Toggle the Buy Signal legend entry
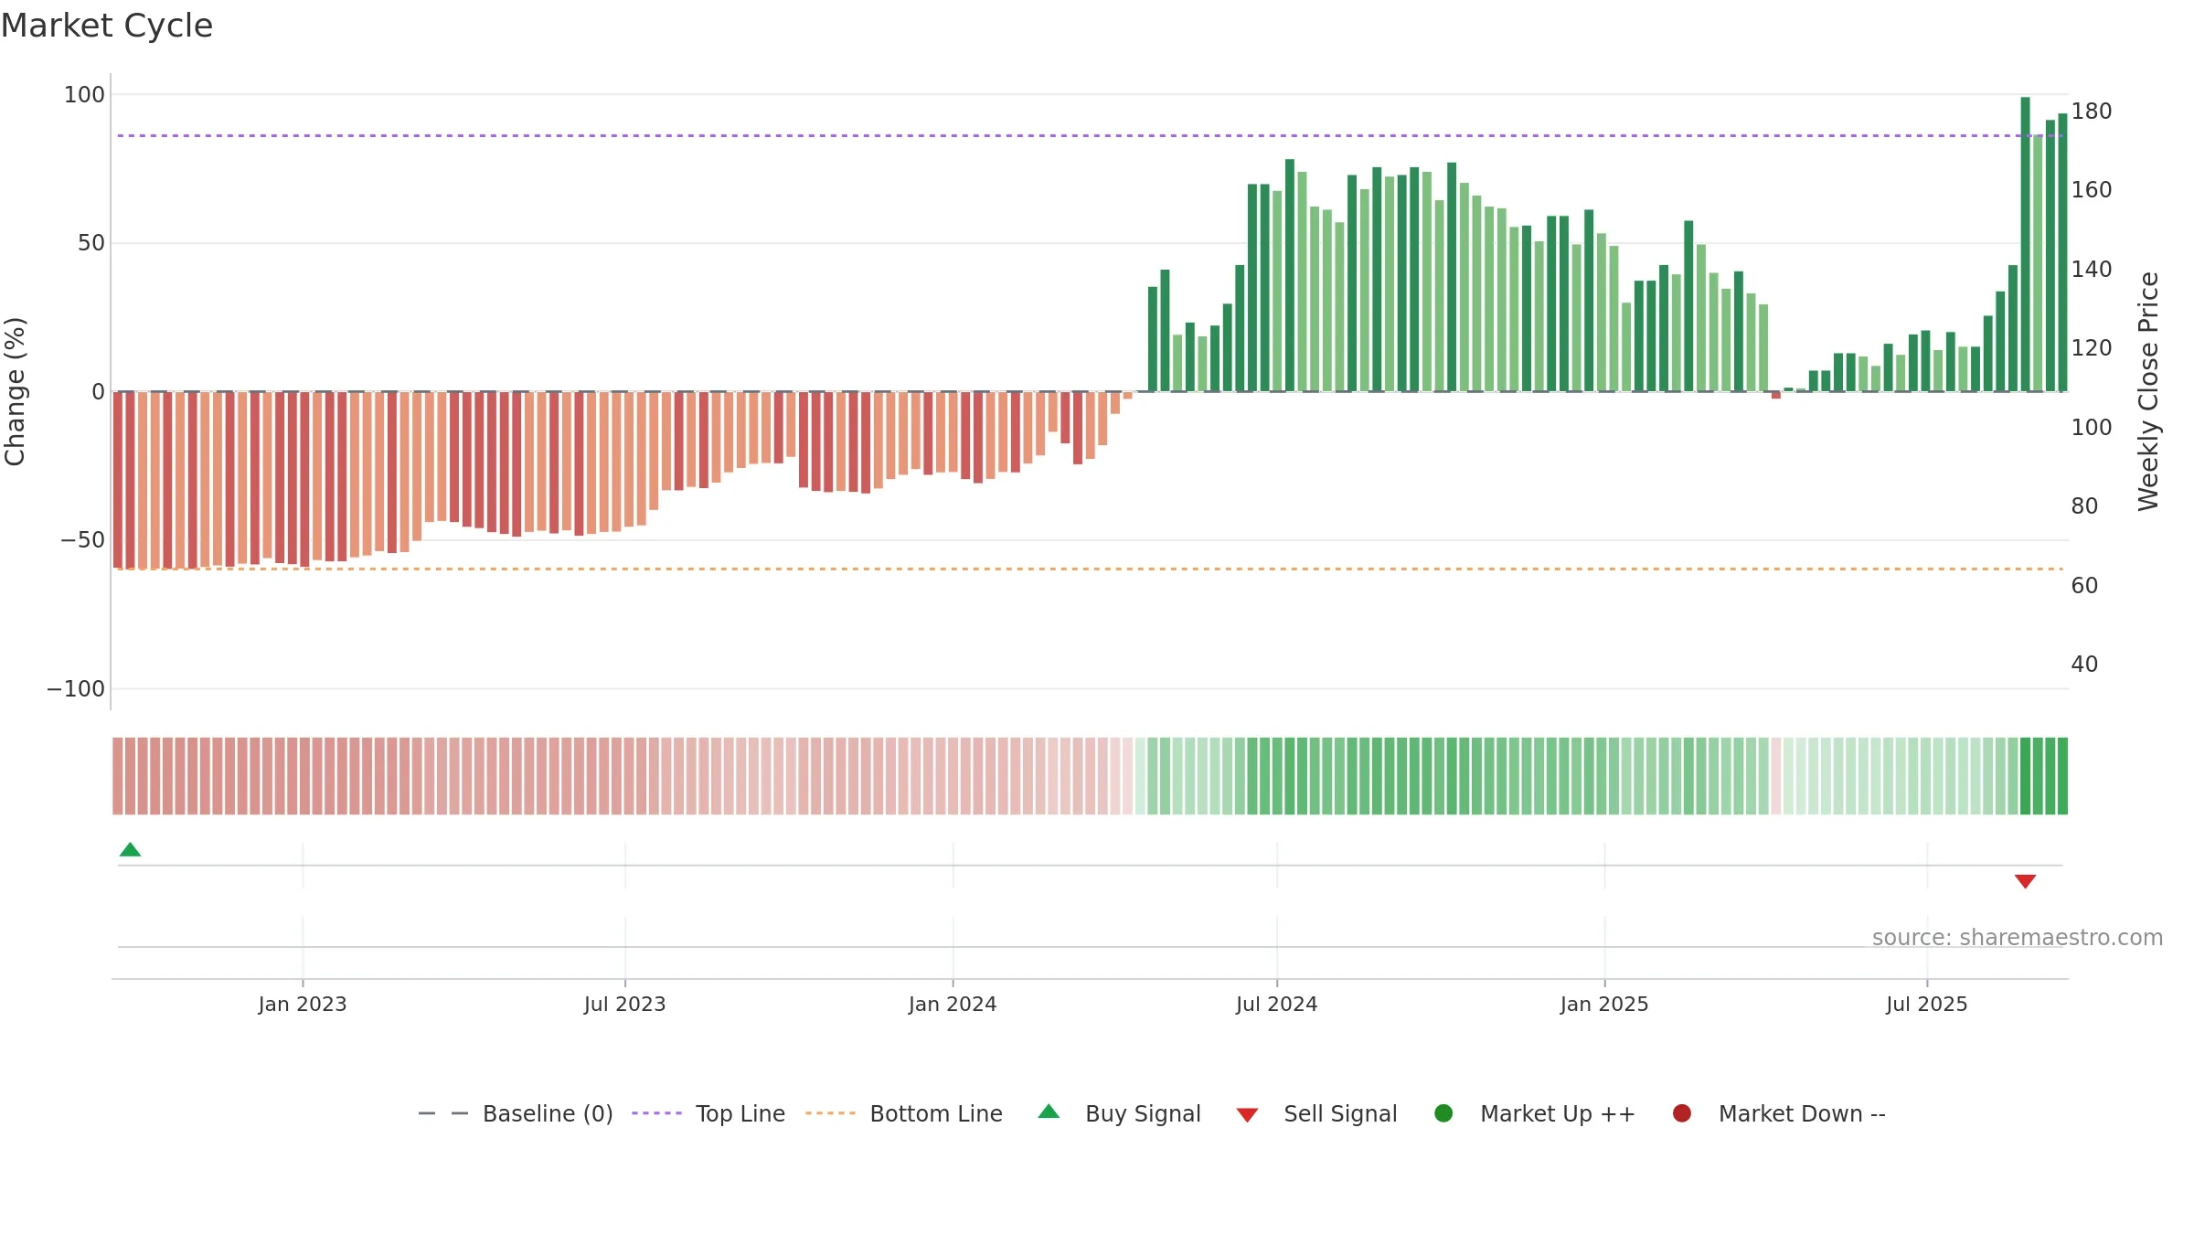Image resolution: width=2194 pixels, height=1234 pixels. [1120, 1113]
